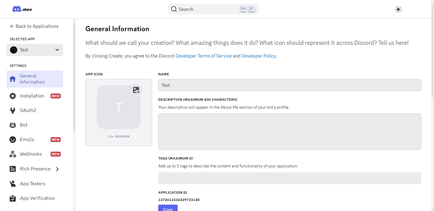Click the CTRL shortcut key badge
Viewport: 434px width, 211px height.
point(243,9)
